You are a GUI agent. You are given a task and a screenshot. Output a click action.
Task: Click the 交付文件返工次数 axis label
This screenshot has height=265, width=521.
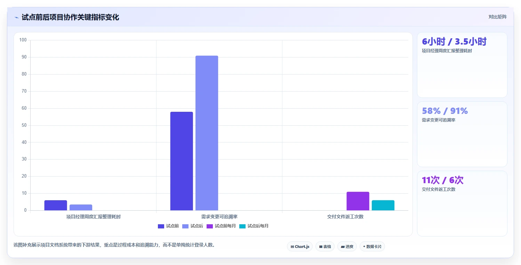tap(345, 217)
